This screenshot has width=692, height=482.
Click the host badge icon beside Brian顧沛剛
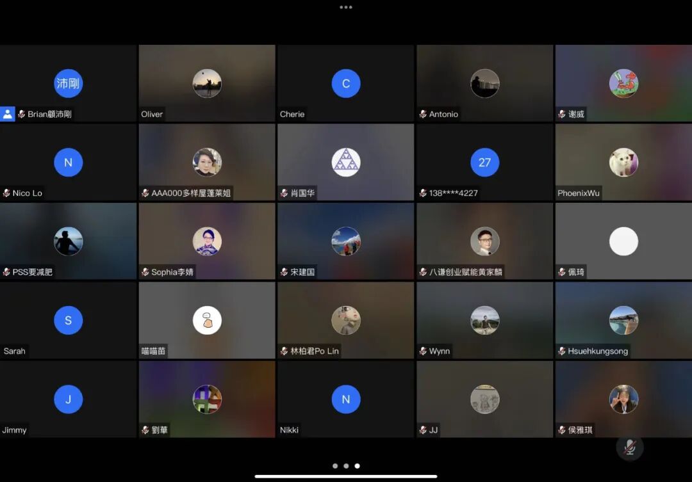point(8,114)
